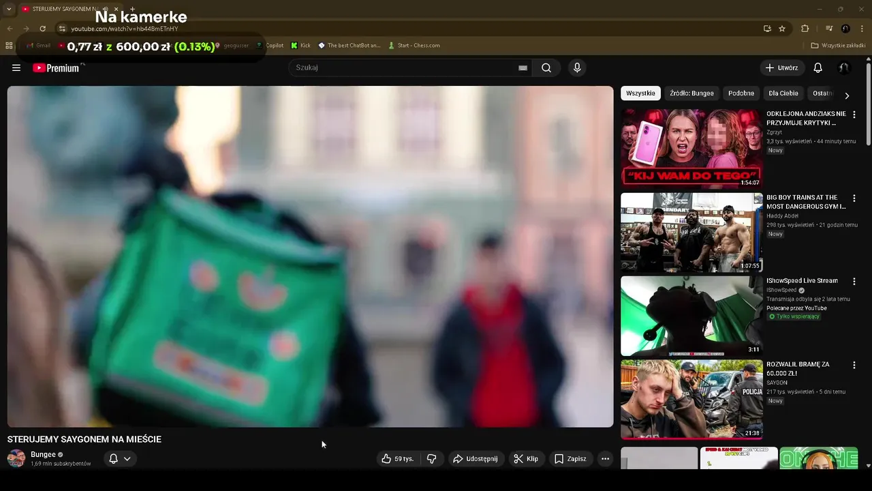This screenshot has width=872, height=491.
Task: Open the Start - Chess.com bookmark
Action: [414, 46]
